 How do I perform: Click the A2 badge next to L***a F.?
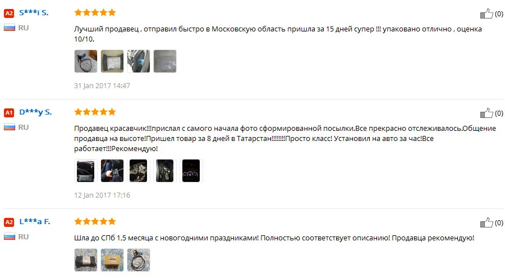click(x=9, y=222)
